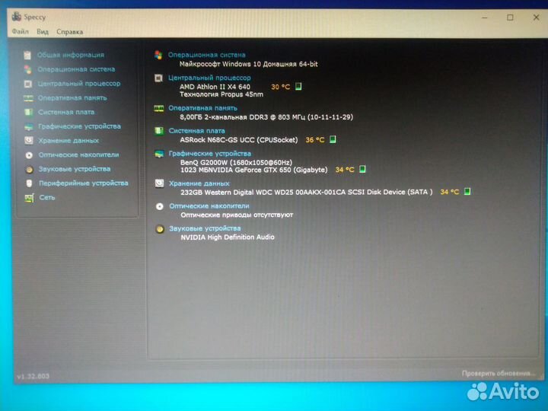The width and height of the screenshot is (548, 411).
Task: Click the GPU temperature indicator beside GTX 650
Action: (x=362, y=169)
